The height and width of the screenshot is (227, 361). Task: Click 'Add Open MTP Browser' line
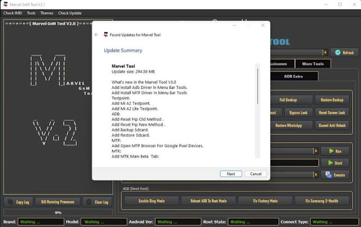[x=157, y=146]
